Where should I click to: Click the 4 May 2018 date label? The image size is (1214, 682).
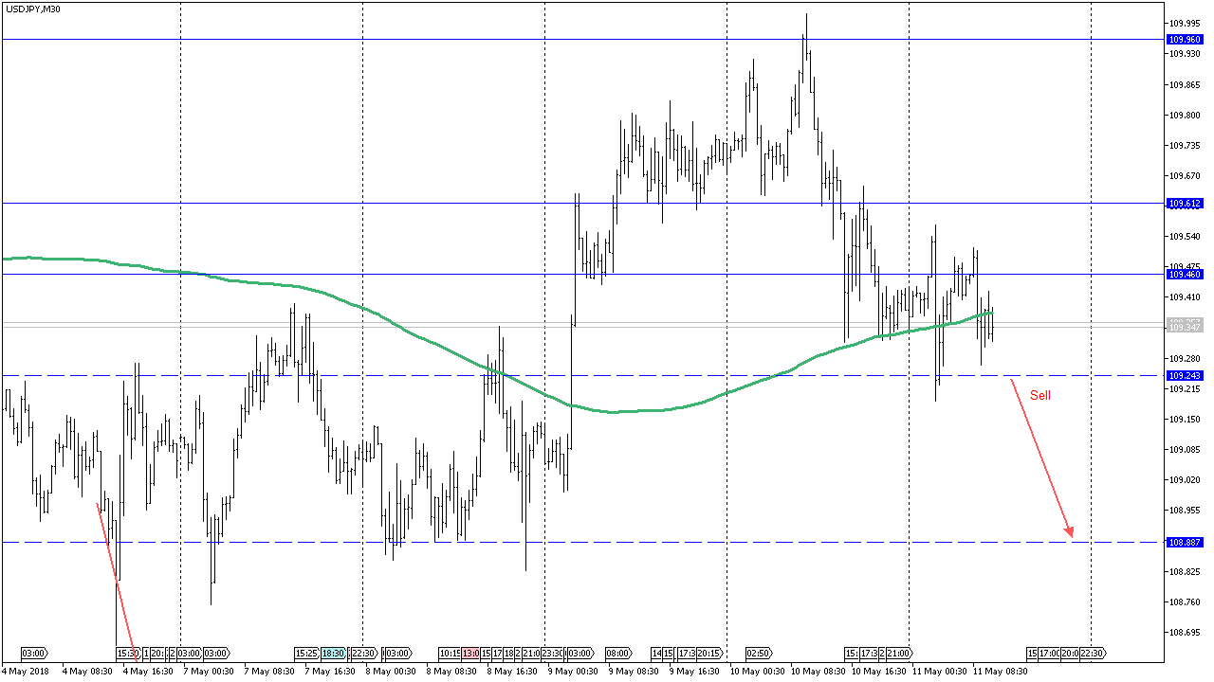click(26, 671)
